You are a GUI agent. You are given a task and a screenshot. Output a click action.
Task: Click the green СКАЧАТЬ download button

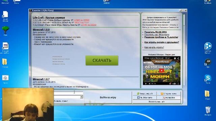coord(102,61)
